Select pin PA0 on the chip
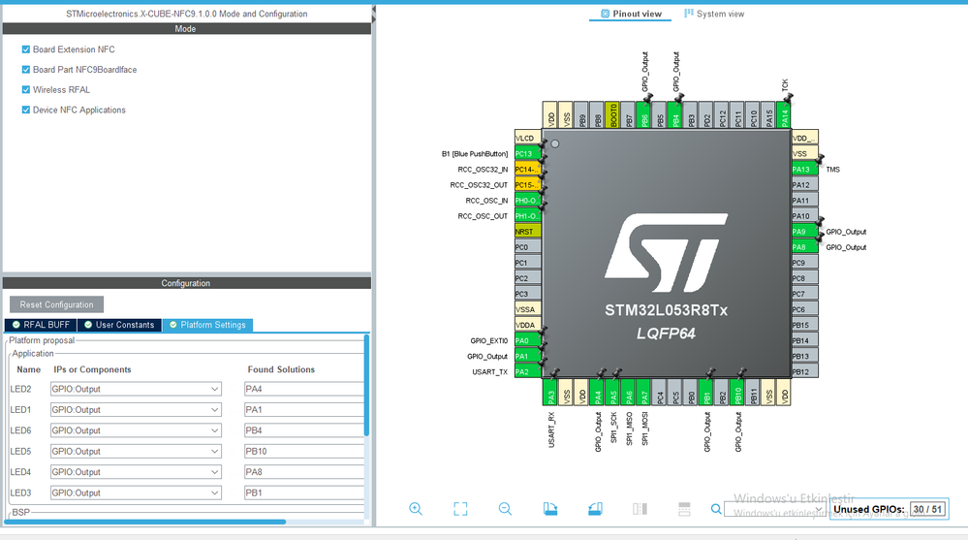The image size is (968, 540). click(528, 340)
